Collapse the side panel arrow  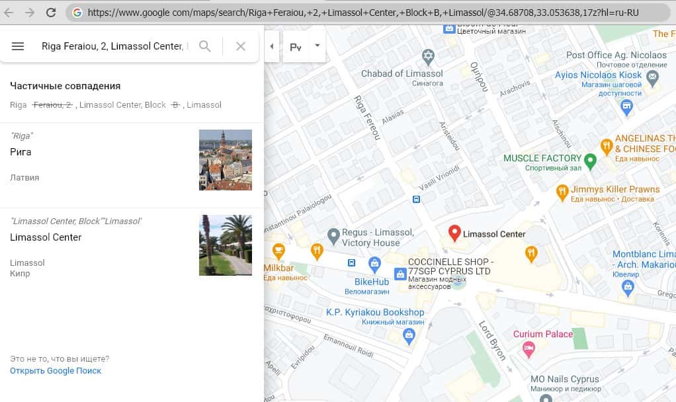[x=272, y=46]
